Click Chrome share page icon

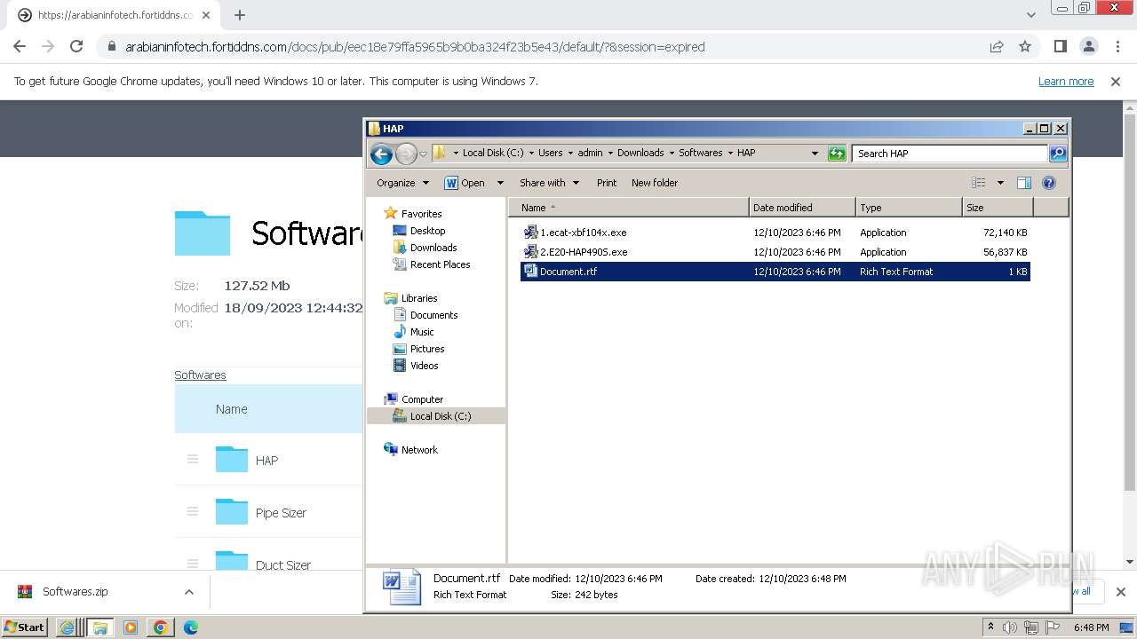[997, 47]
